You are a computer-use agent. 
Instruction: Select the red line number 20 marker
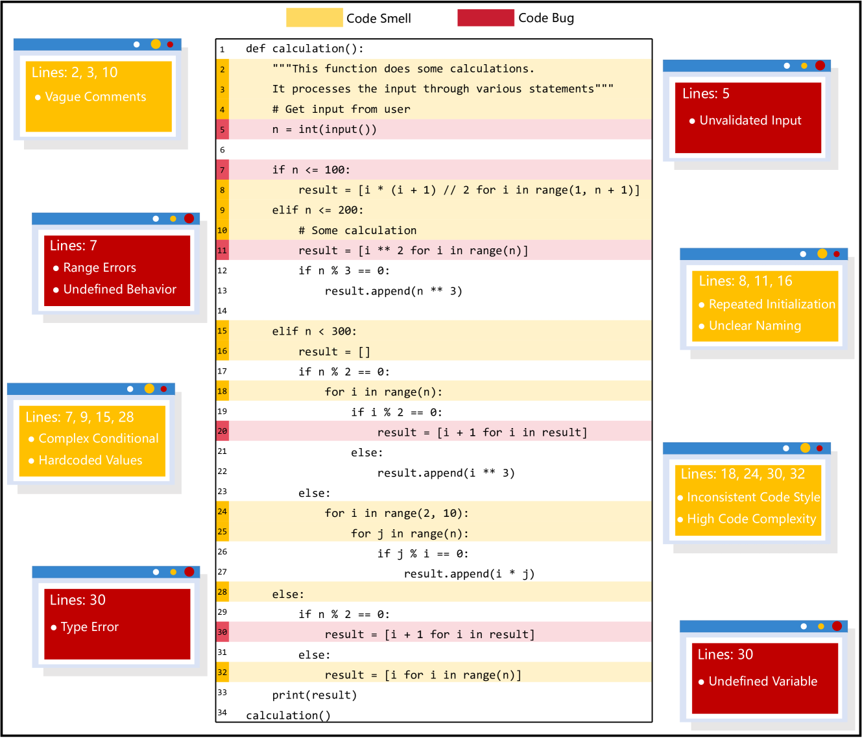222,431
